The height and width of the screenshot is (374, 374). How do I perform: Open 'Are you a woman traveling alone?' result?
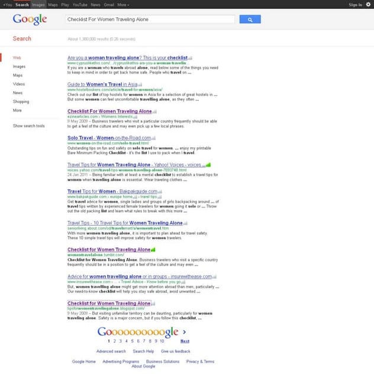127,58
